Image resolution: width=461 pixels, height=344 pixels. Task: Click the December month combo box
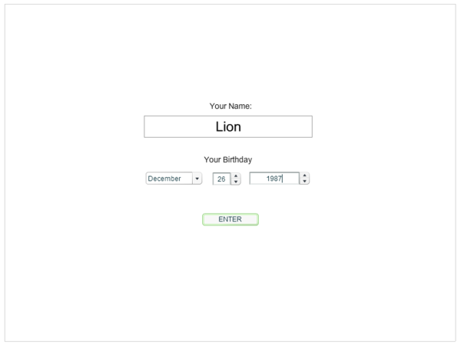[169, 179]
